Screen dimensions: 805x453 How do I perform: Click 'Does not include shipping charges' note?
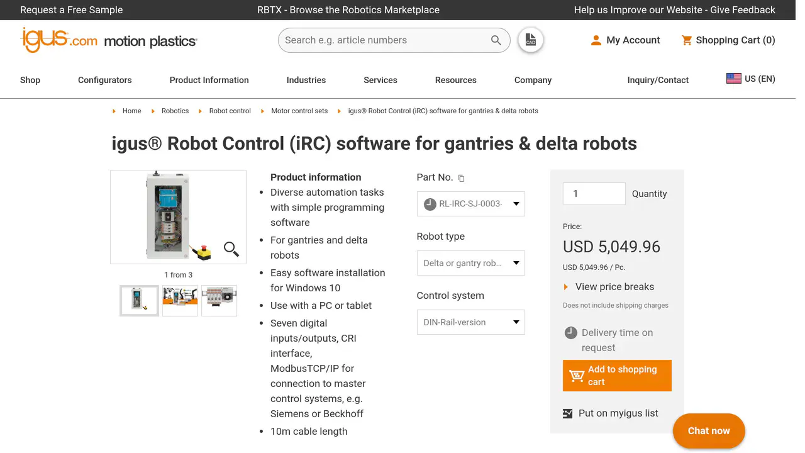[616, 306]
